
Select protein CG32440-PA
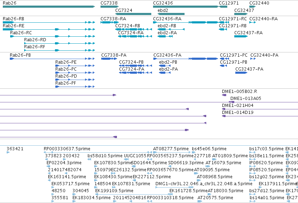click(253, 59)
